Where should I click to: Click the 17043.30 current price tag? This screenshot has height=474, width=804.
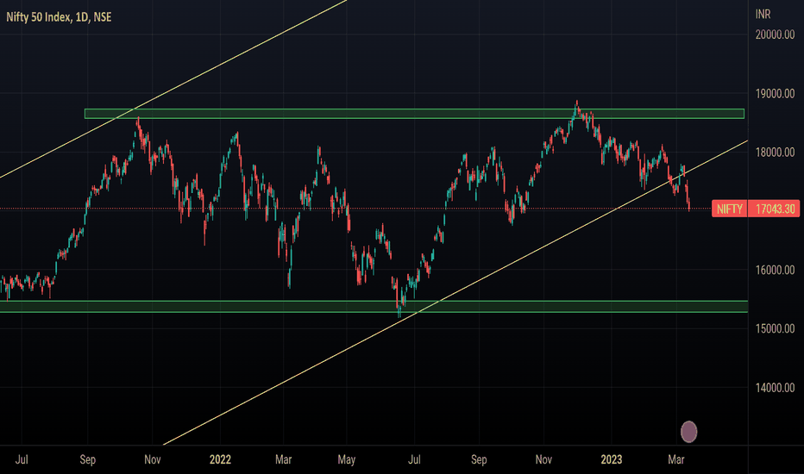775,209
